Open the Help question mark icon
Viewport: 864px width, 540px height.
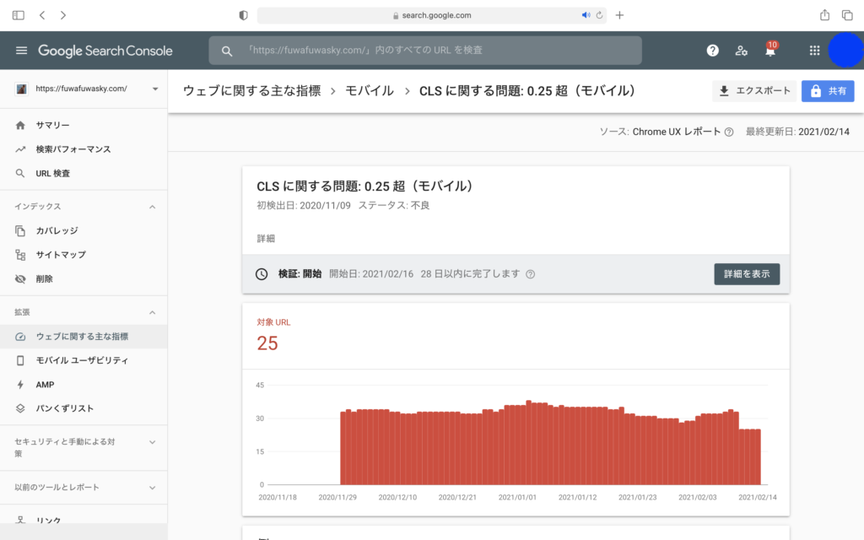pyautogui.click(x=712, y=51)
